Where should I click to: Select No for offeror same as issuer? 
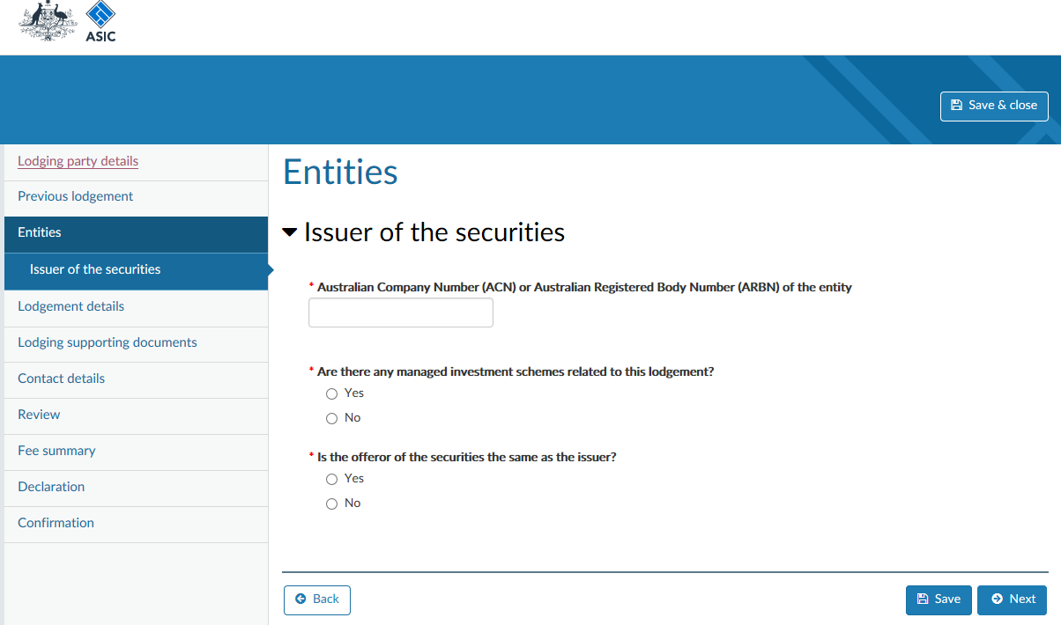(x=332, y=504)
